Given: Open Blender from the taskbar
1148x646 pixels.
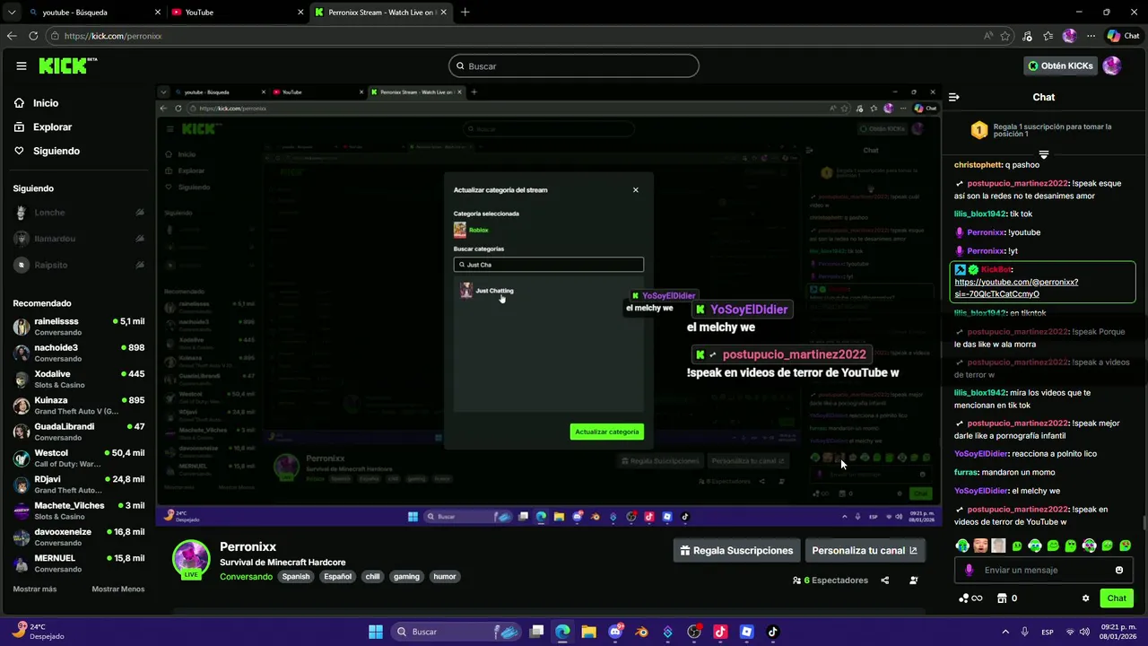Looking at the screenshot, I should tap(641, 632).
